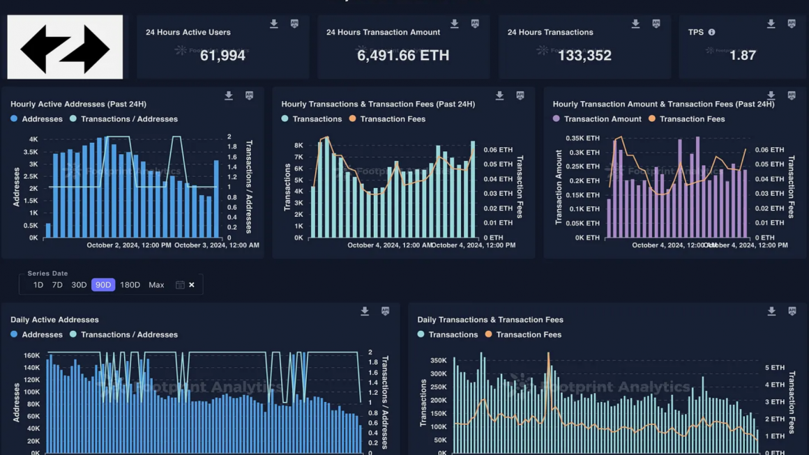Toggle Transactions series in Daily Transactions chart
This screenshot has width=809, height=455.
point(448,335)
